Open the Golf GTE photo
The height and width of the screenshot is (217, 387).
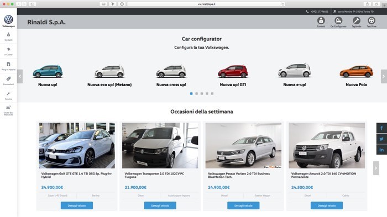pos(77,145)
